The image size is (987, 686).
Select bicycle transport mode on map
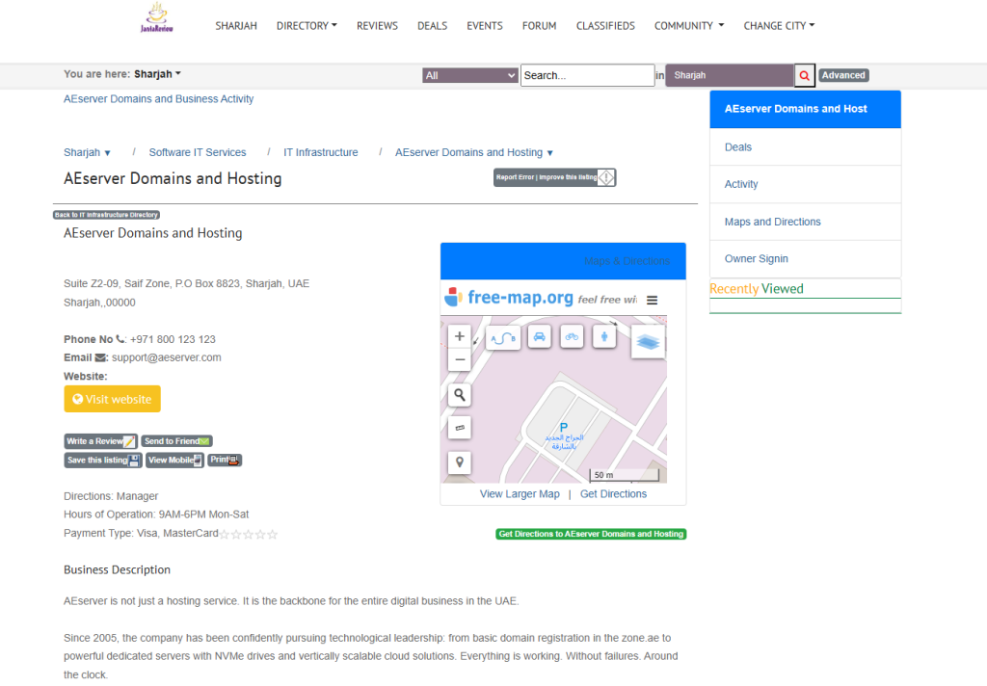click(572, 336)
